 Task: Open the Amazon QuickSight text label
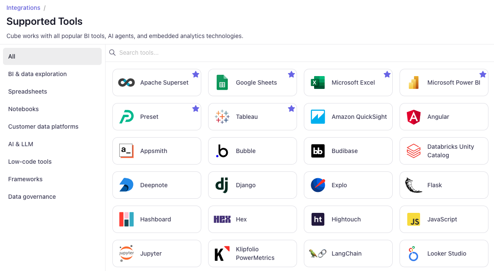click(359, 117)
